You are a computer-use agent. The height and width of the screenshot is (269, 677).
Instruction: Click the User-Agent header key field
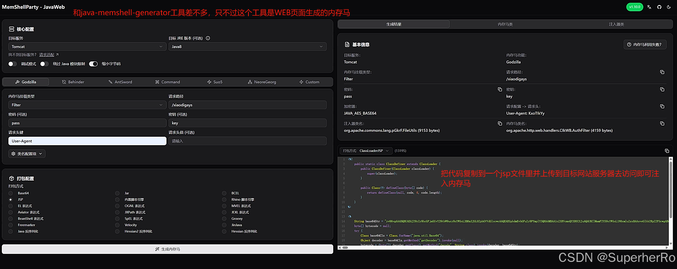(x=87, y=141)
